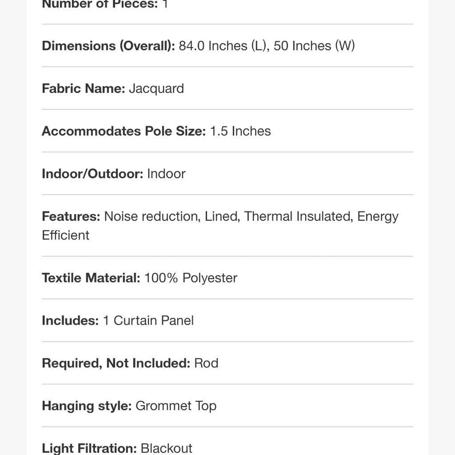455x455 pixels.
Task: Click the "Blackout" light filtration value
Action: click(x=167, y=448)
